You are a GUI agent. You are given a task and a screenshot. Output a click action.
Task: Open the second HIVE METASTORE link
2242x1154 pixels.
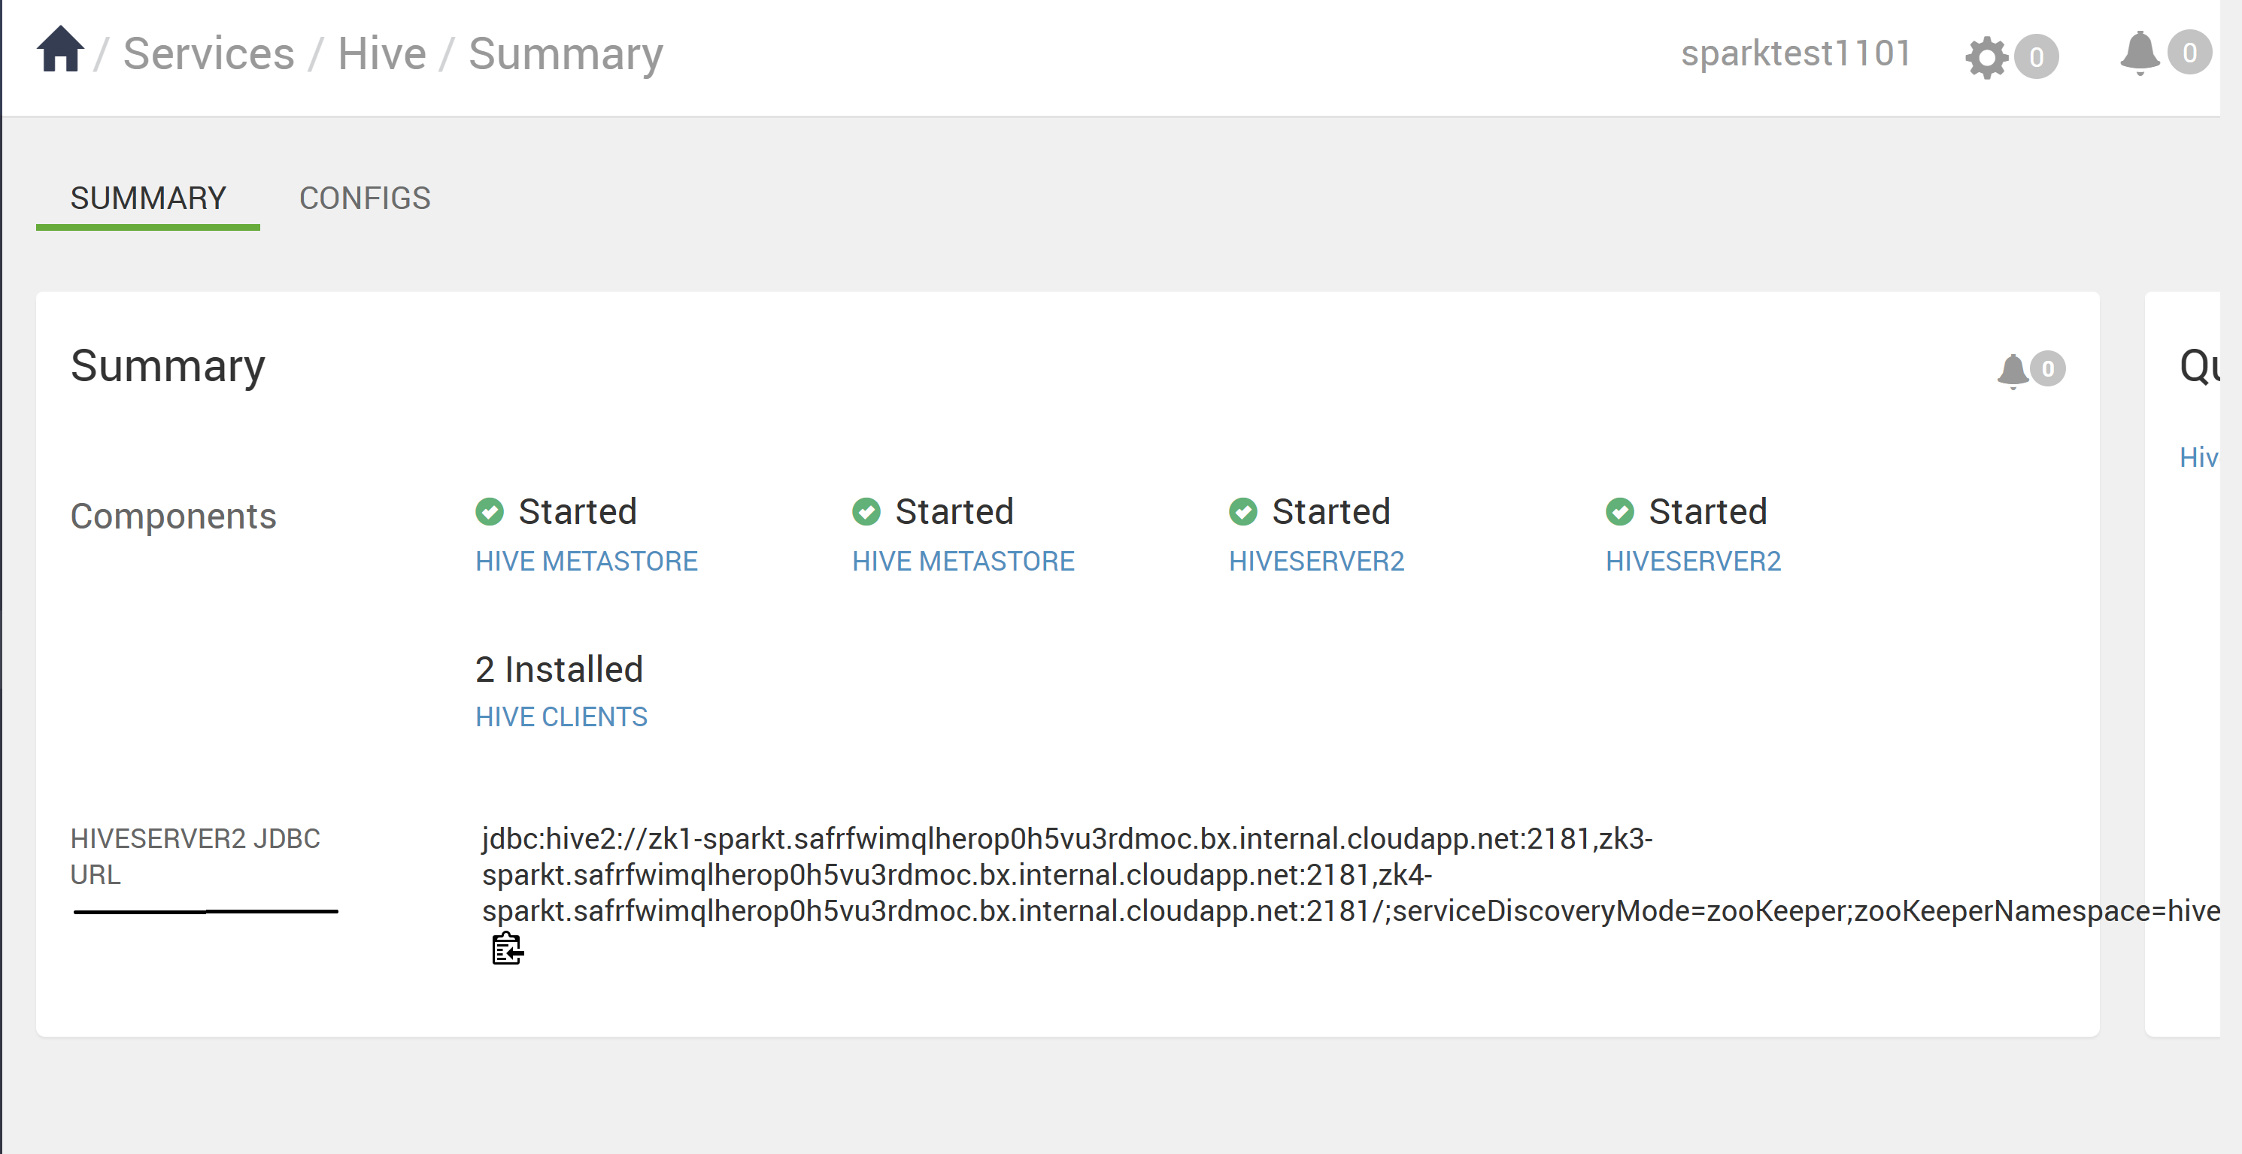click(963, 562)
